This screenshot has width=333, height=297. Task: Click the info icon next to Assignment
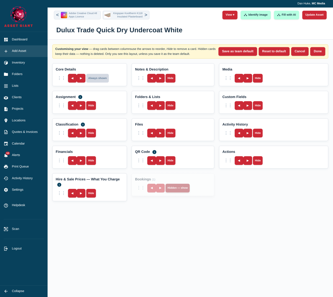80,97
